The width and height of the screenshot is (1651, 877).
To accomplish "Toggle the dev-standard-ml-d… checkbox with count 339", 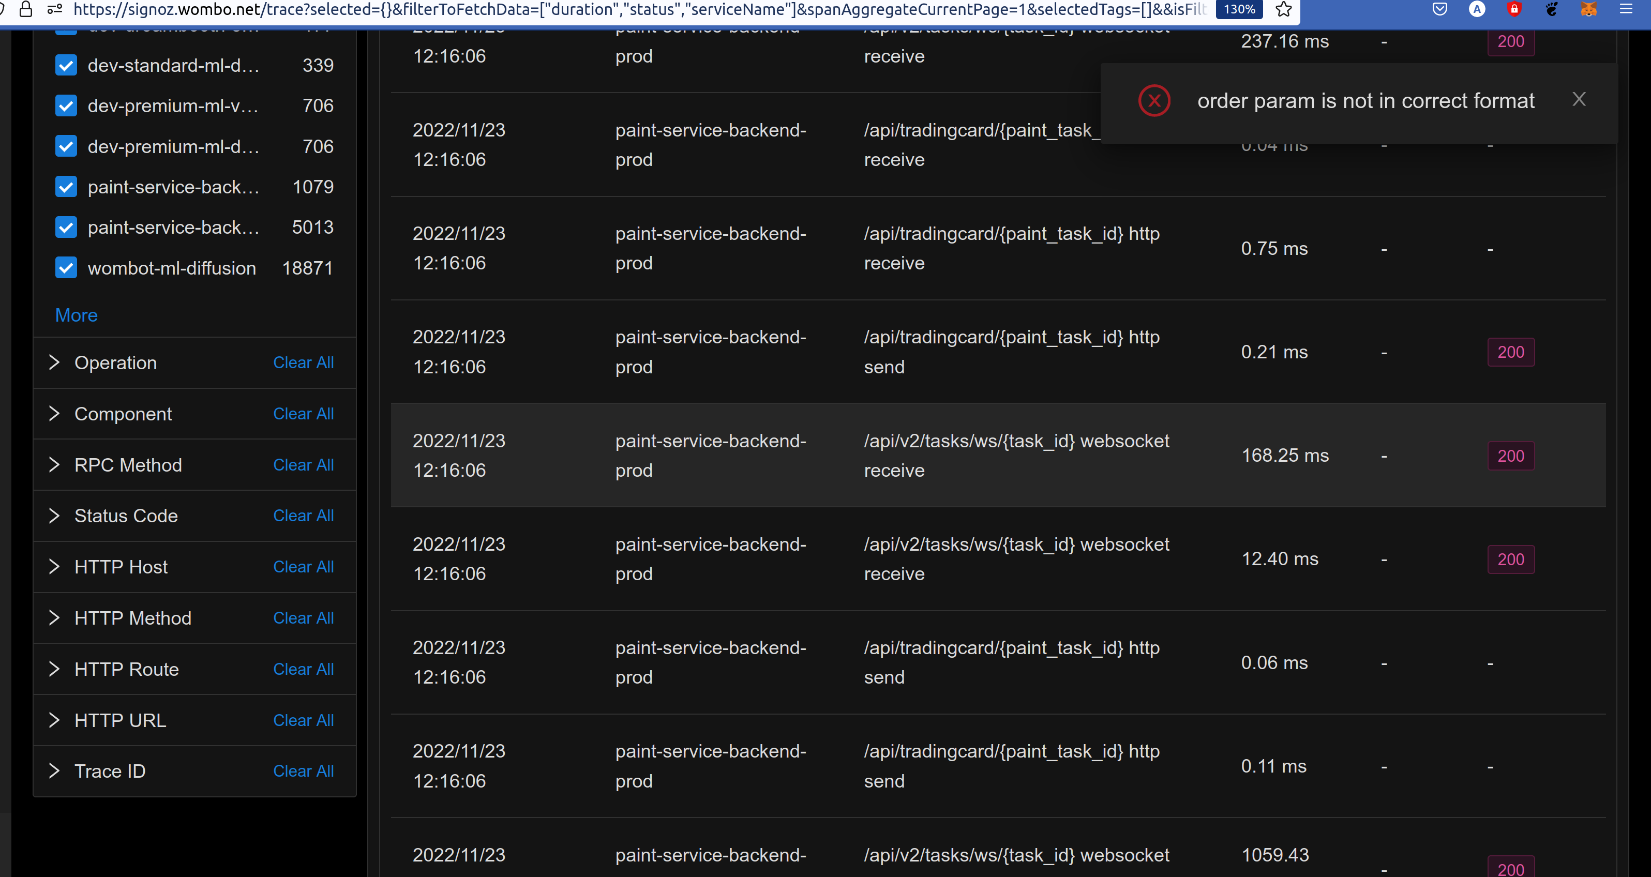I will [x=66, y=65].
